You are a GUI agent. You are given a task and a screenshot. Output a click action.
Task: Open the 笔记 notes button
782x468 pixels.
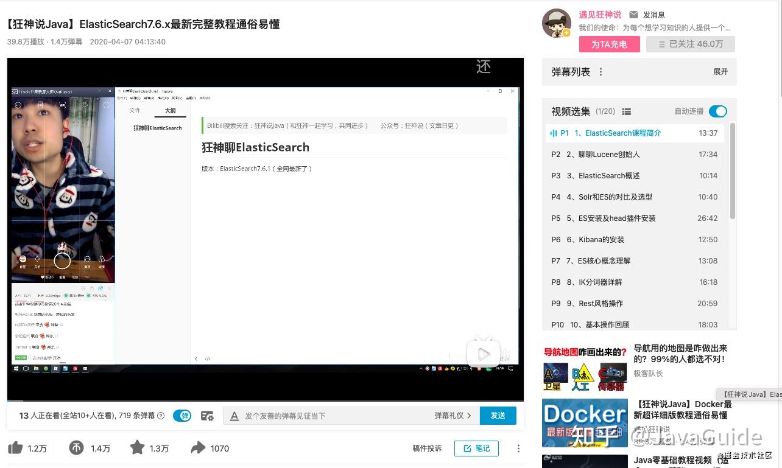click(x=476, y=449)
